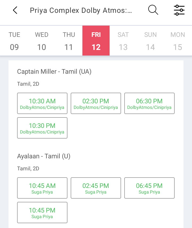Switch to the THU 11 date
The image size is (192, 228).
pyautogui.click(x=69, y=41)
